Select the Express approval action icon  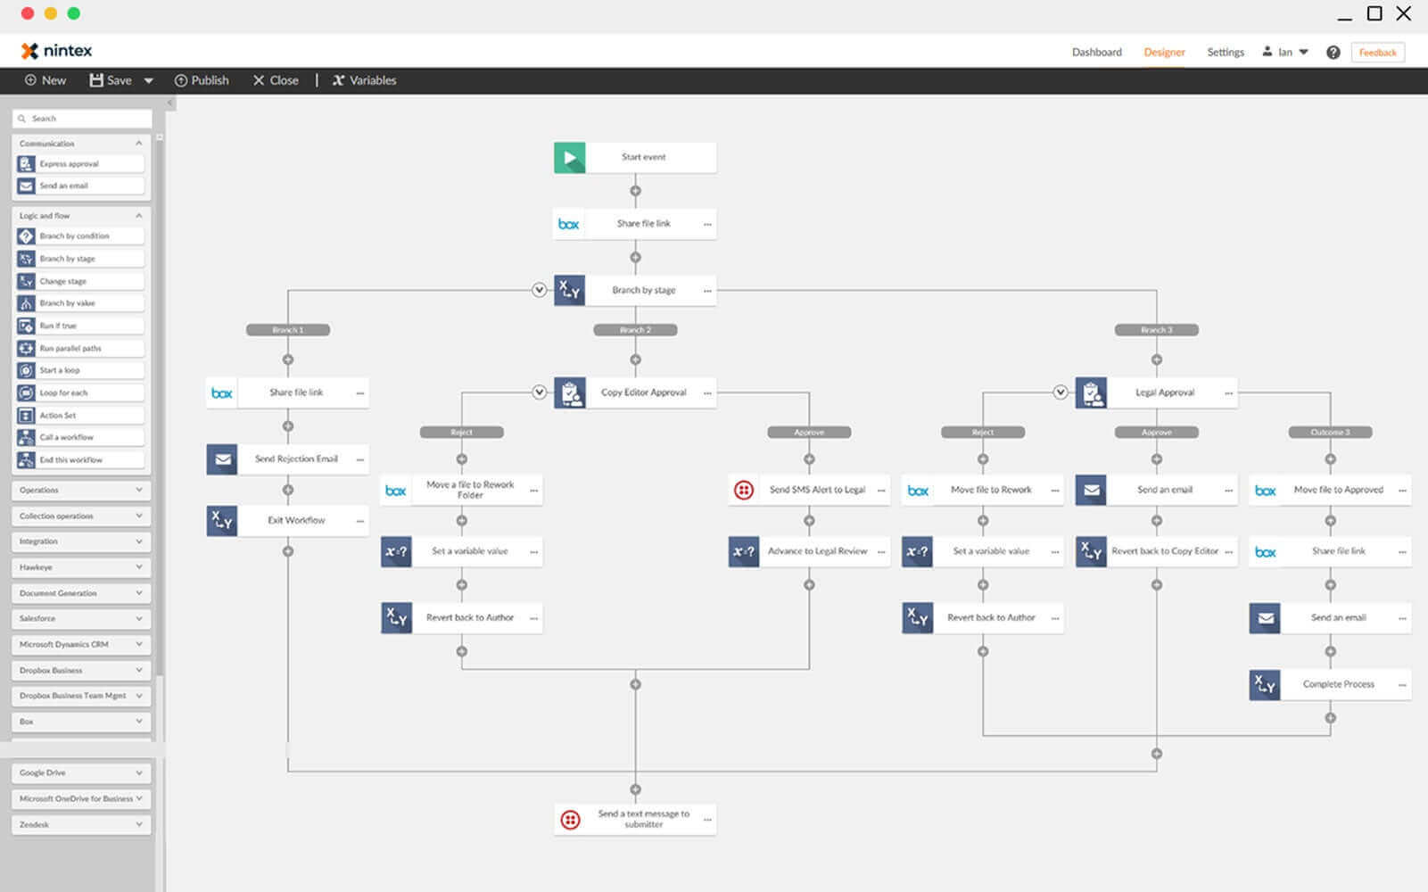pyautogui.click(x=27, y=162)
